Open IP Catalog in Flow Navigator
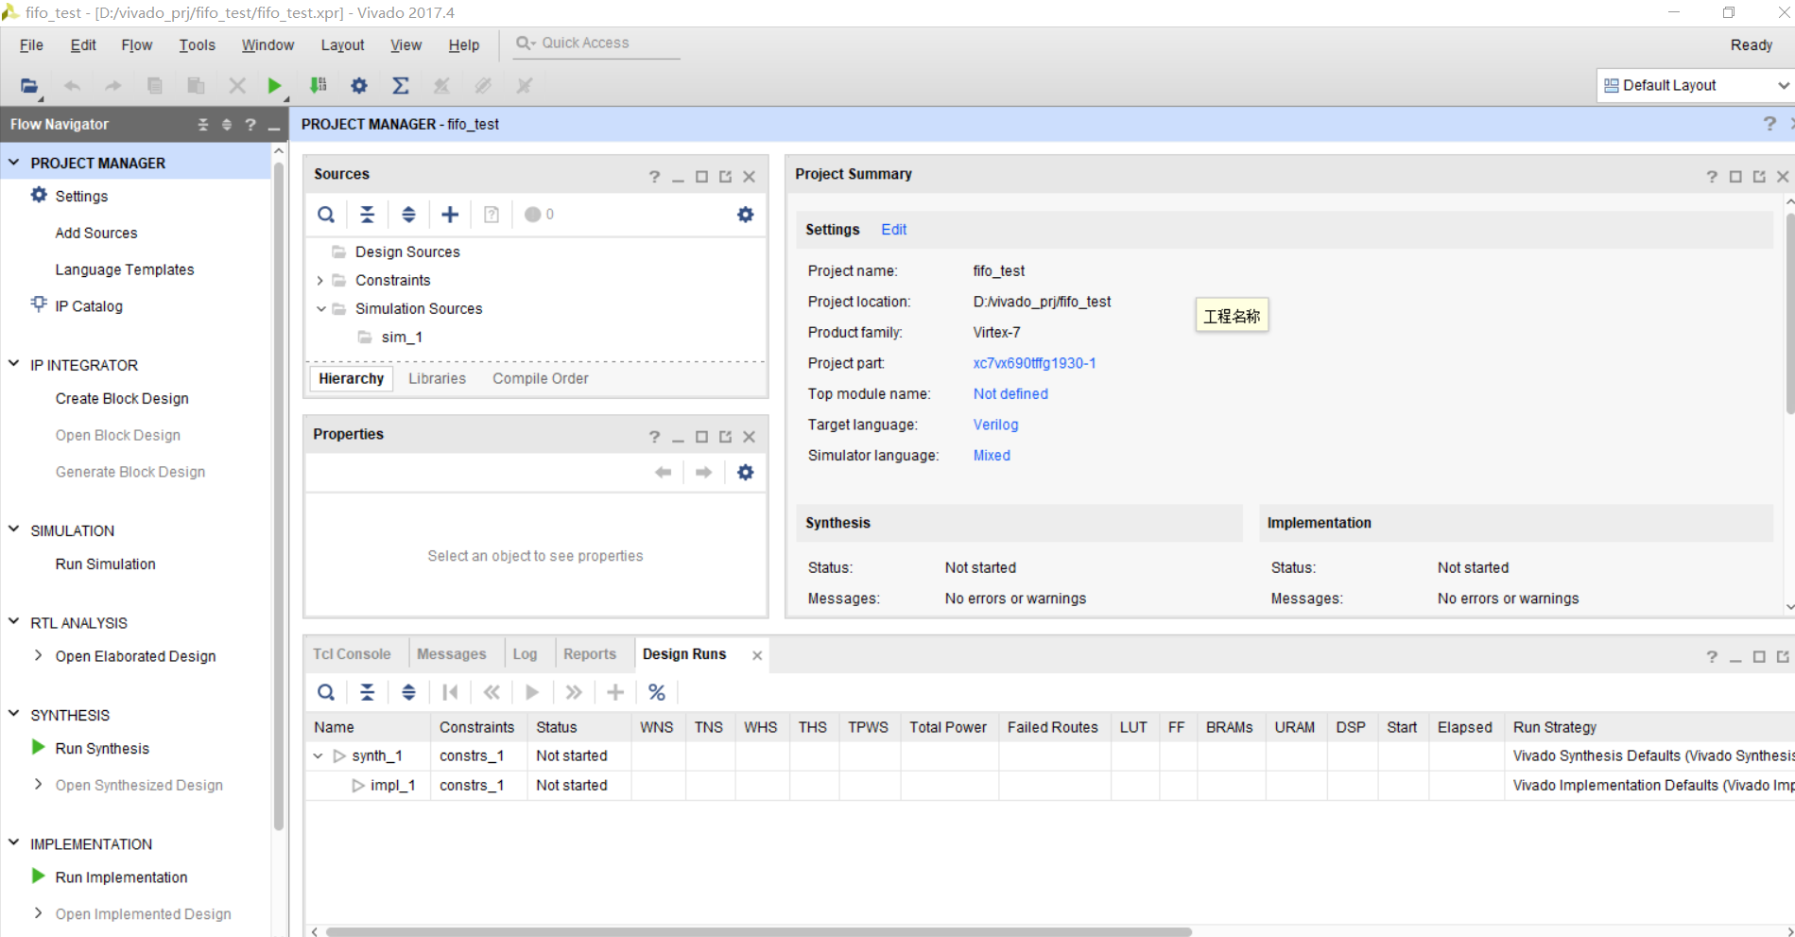This screenshot has width=1795, height=937. click(x=89, y=306)
